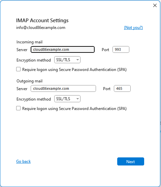
Task: Click the chevron on the outgoing SSL/TLS combo box
Action: click(77, 99)
